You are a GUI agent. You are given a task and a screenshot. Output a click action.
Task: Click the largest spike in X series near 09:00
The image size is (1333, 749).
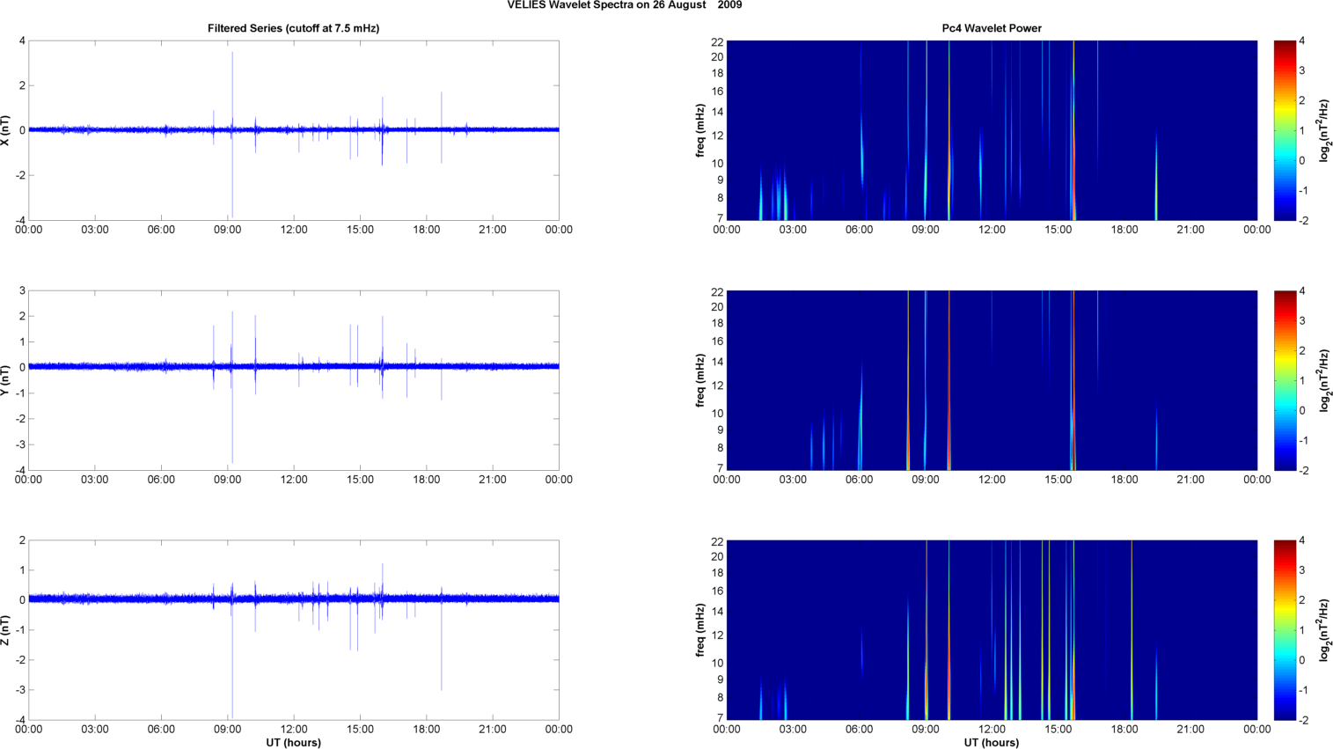(x=232, y=88)
